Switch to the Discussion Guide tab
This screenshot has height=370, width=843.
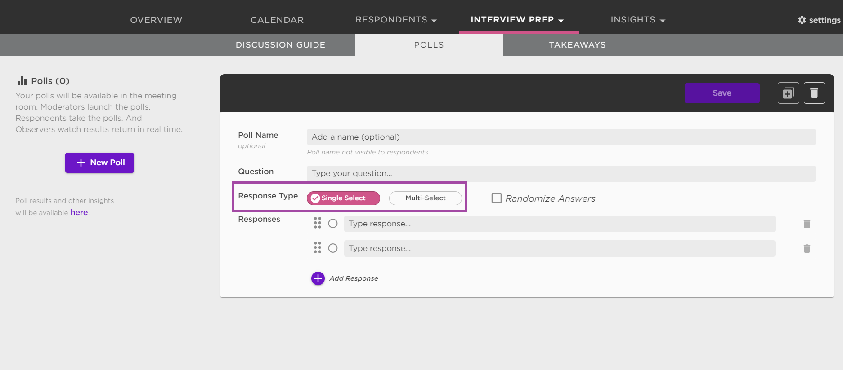(x=280, y=45)
